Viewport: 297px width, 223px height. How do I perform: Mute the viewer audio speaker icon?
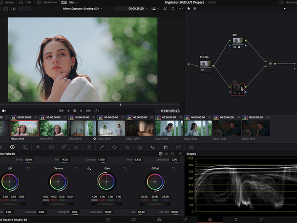pyautogui.click(x=3, y=111)
